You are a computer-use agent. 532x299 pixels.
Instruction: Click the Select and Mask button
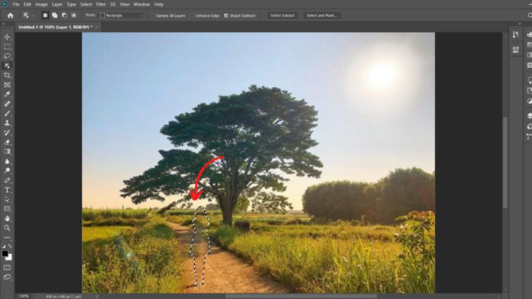(322, 15)
